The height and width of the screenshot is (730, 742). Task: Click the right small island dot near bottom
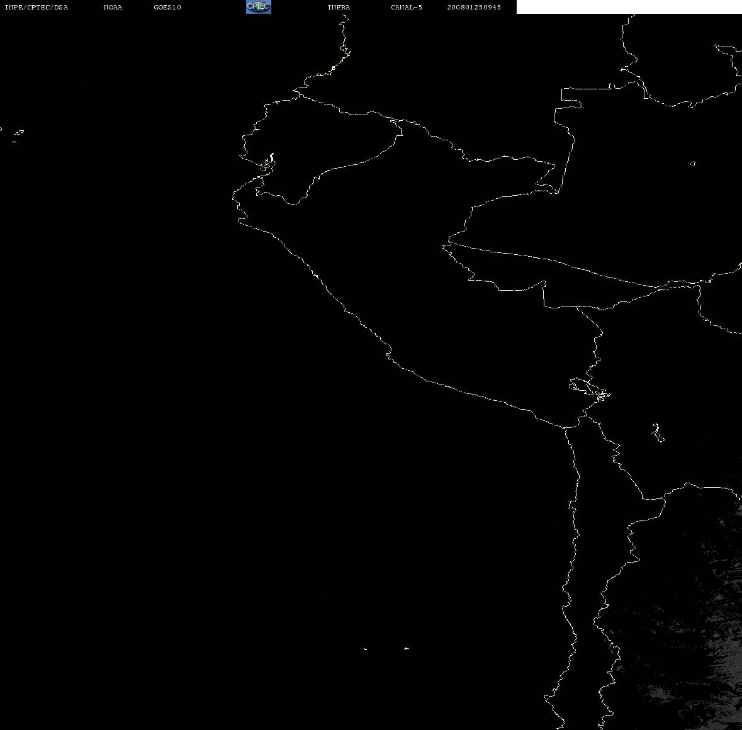pos(407,648)
